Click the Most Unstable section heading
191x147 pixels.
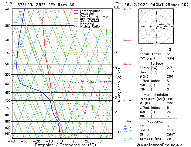[x=156, y=95]
